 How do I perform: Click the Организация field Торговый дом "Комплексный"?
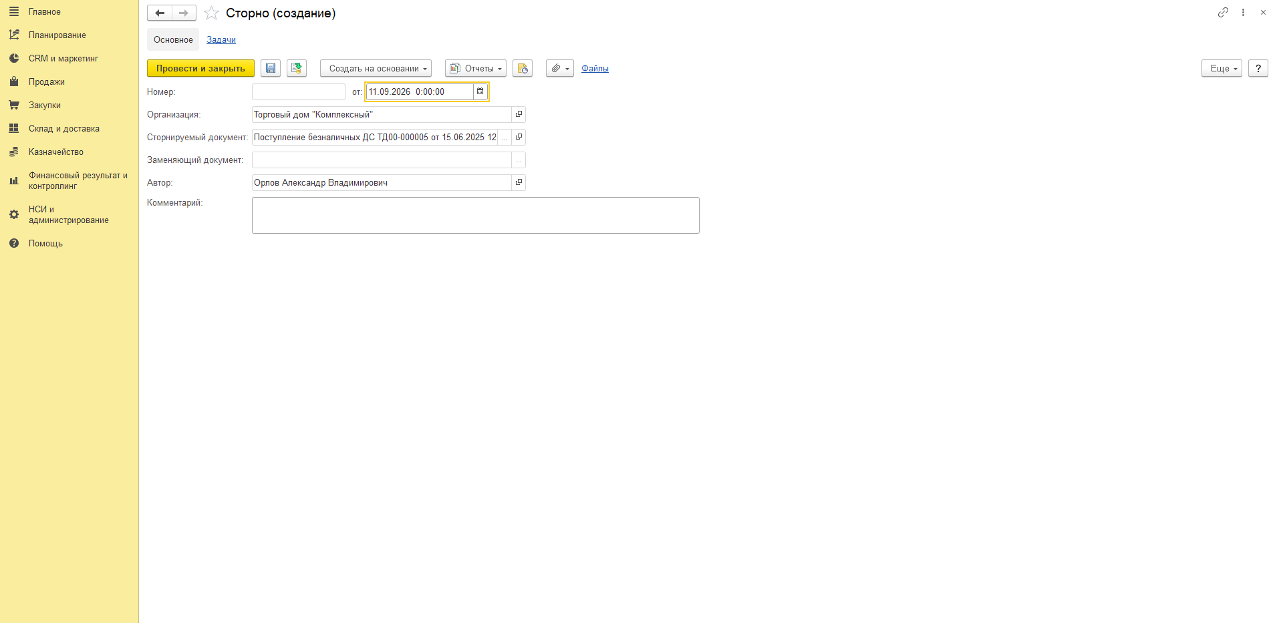coord(382,114)
